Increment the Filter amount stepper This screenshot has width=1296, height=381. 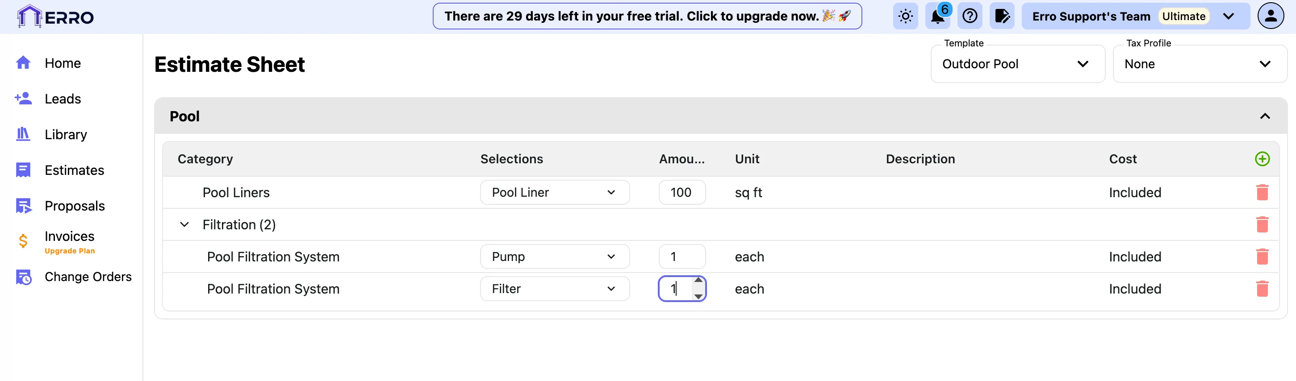click(x=698, y=281)
